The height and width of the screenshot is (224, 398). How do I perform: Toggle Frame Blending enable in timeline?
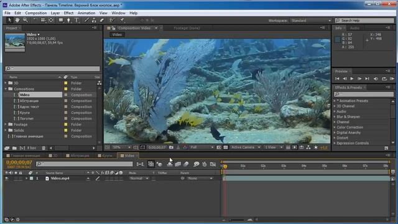(x=178, y=164)
